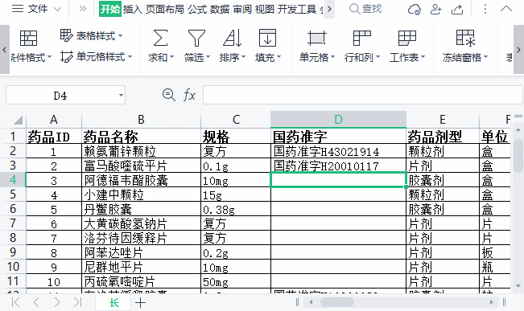Click the 冻结窗格 freeze panes icon
The image size is (524, 311).
[465, 38]
